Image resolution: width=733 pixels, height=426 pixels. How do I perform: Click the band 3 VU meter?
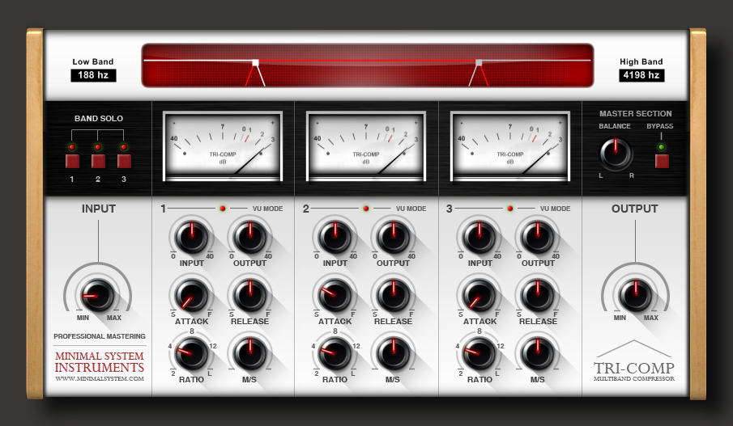click(510, 146)
